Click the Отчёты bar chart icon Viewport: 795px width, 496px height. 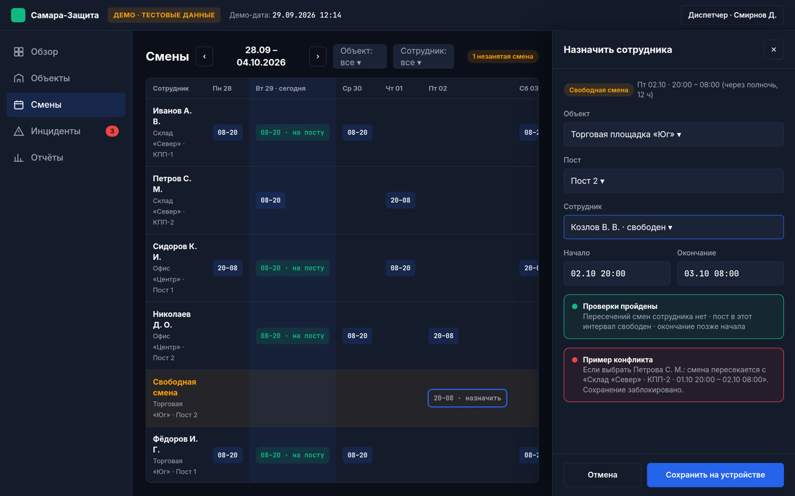19,158
